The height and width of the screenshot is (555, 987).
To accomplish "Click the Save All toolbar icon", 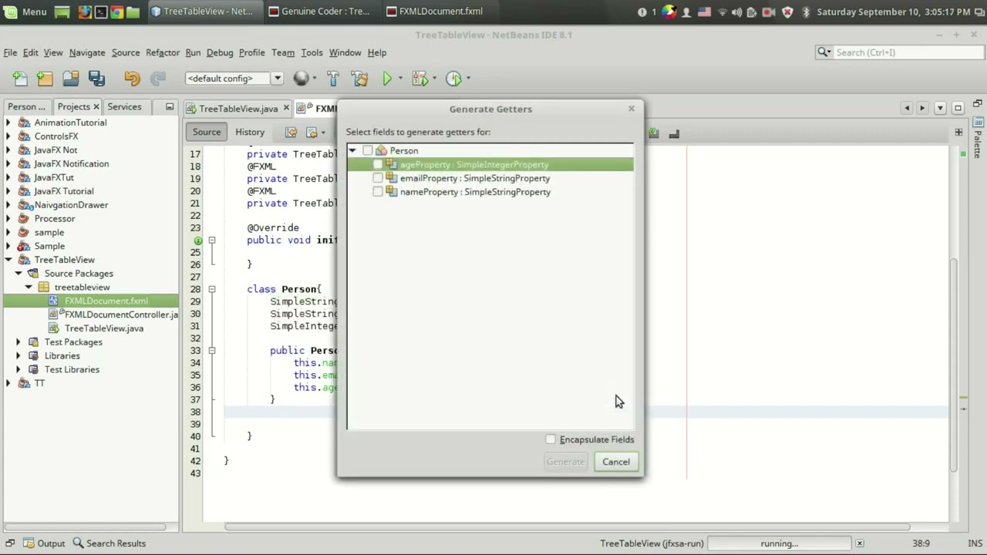I will (x=96, y=78).
